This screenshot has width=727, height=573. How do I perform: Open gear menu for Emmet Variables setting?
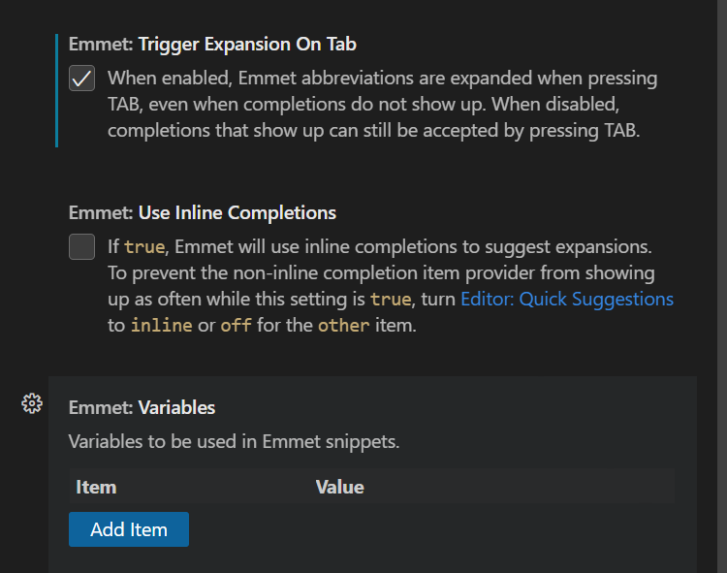[32, 403]
